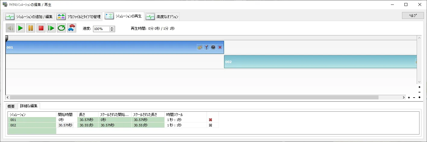Click the red and blue cars icon

click(72, 28)
